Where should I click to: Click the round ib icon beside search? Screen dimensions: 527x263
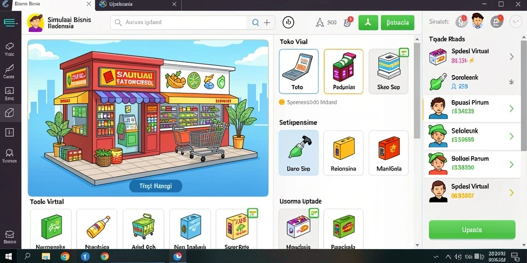[288, 23]
